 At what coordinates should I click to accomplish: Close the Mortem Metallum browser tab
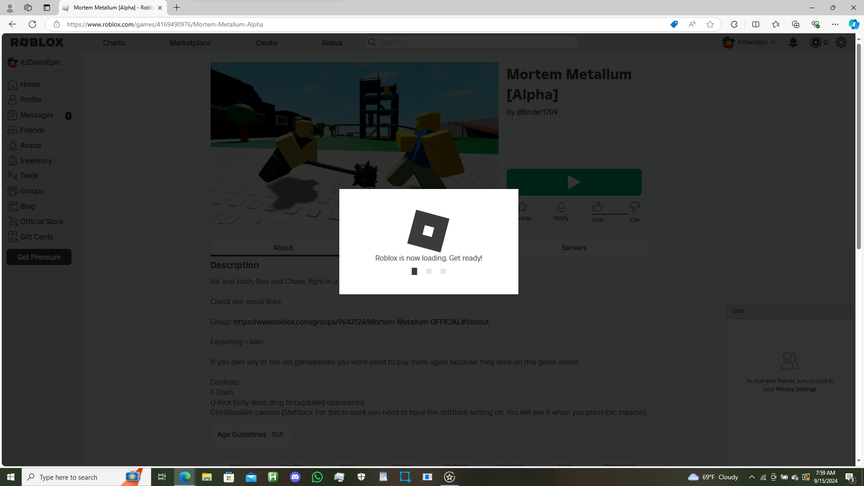(160, 8)
